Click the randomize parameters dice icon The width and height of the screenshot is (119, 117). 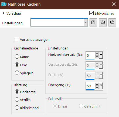click(103, 22)
